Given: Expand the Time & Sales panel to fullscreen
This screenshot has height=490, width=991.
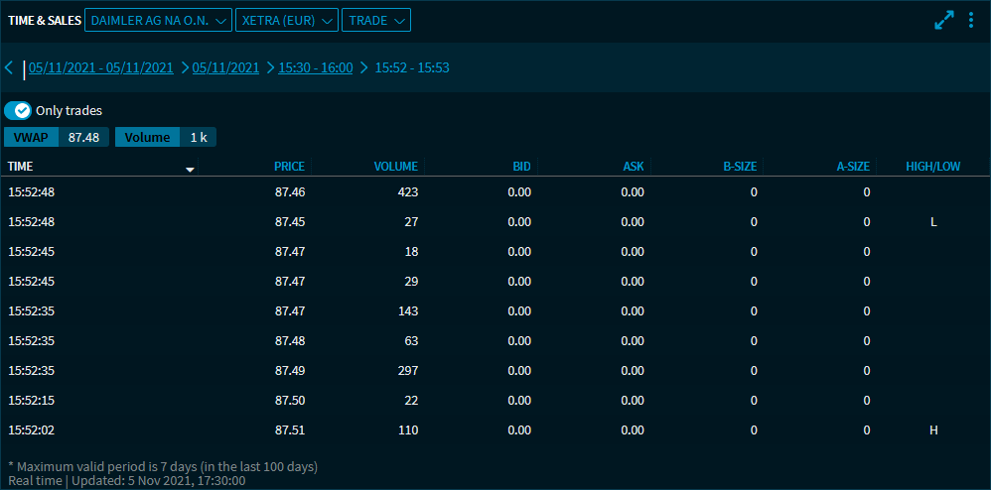Looking at the screenshot, I should click(x=943, y=20).
